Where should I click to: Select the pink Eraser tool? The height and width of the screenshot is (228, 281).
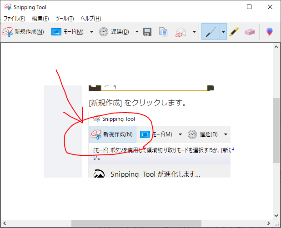coord(250,32)
